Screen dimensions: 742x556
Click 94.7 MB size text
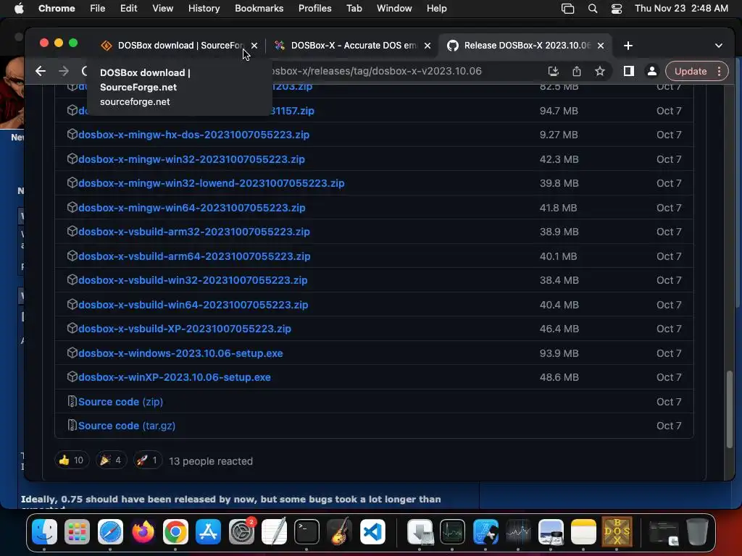click(559, 111)
